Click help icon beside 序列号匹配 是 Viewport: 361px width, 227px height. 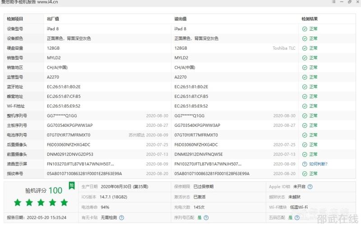click(206, 218)
